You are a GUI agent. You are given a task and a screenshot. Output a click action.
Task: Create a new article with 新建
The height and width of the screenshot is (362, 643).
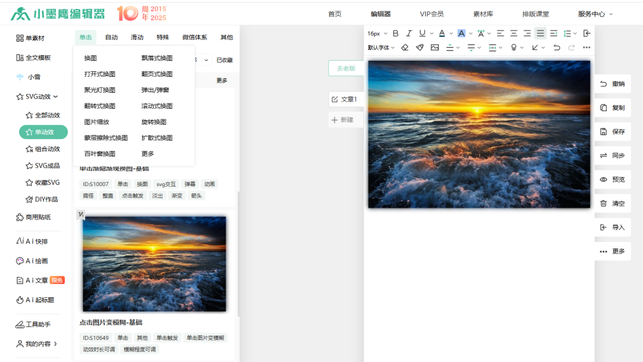point(345,119)
